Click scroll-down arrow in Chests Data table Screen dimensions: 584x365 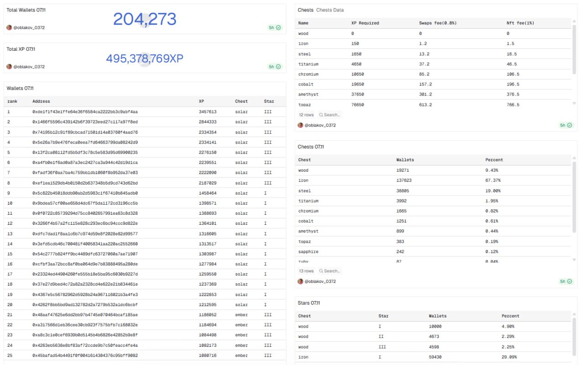point(574,104)
